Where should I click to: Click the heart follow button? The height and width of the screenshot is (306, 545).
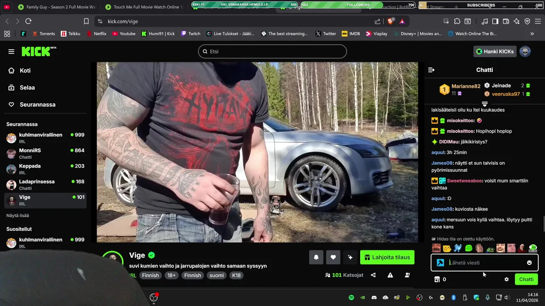point(333,257)
